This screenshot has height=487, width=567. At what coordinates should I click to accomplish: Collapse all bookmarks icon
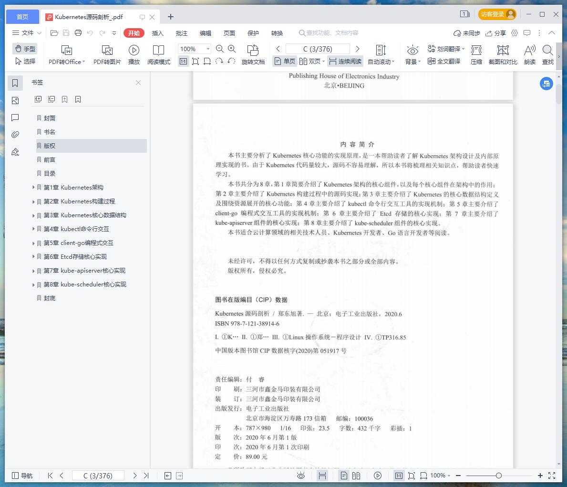click(52, 99)
